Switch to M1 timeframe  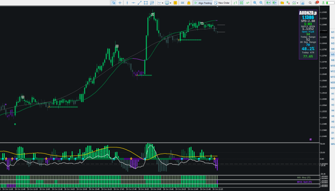pyautogui.click(x=332, y=32)
